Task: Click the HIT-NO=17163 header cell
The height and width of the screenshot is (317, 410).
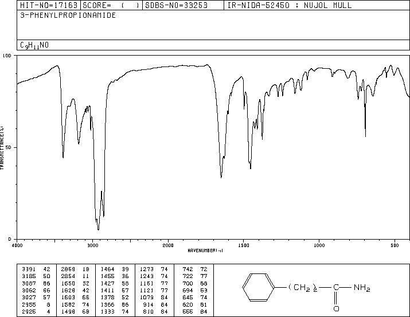Action: (x=49, y=5)
